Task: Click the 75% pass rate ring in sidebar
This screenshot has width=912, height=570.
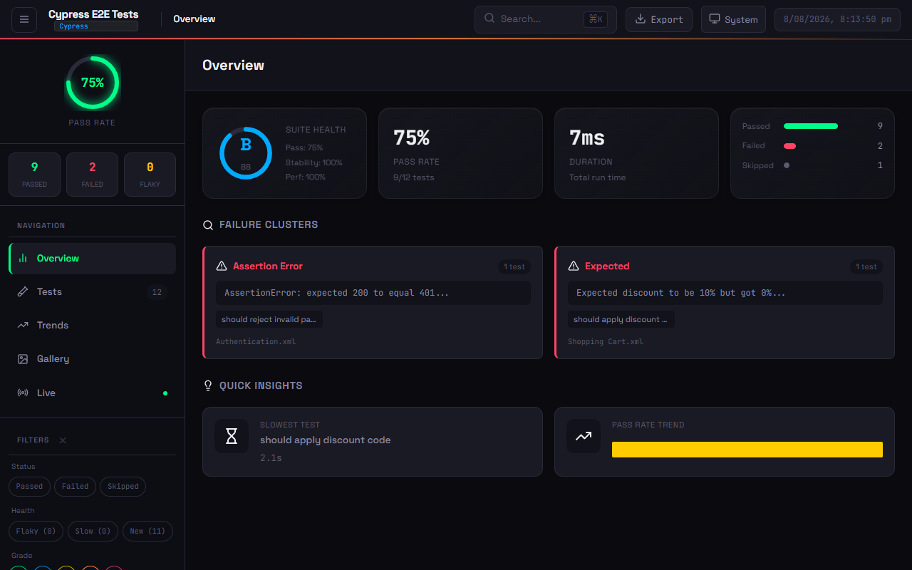Action: click(x=93, y=83)
